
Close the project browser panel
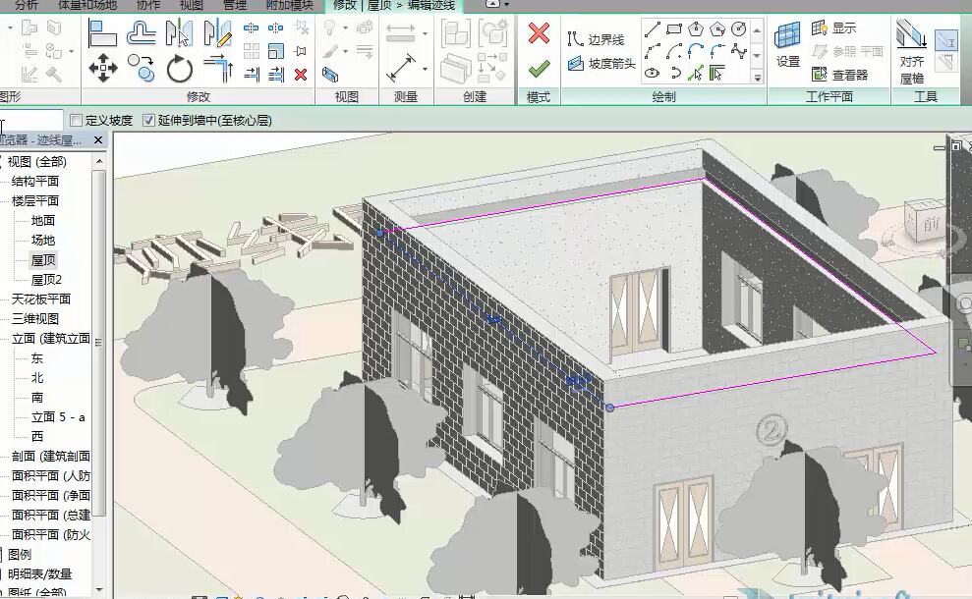(98, 140)
